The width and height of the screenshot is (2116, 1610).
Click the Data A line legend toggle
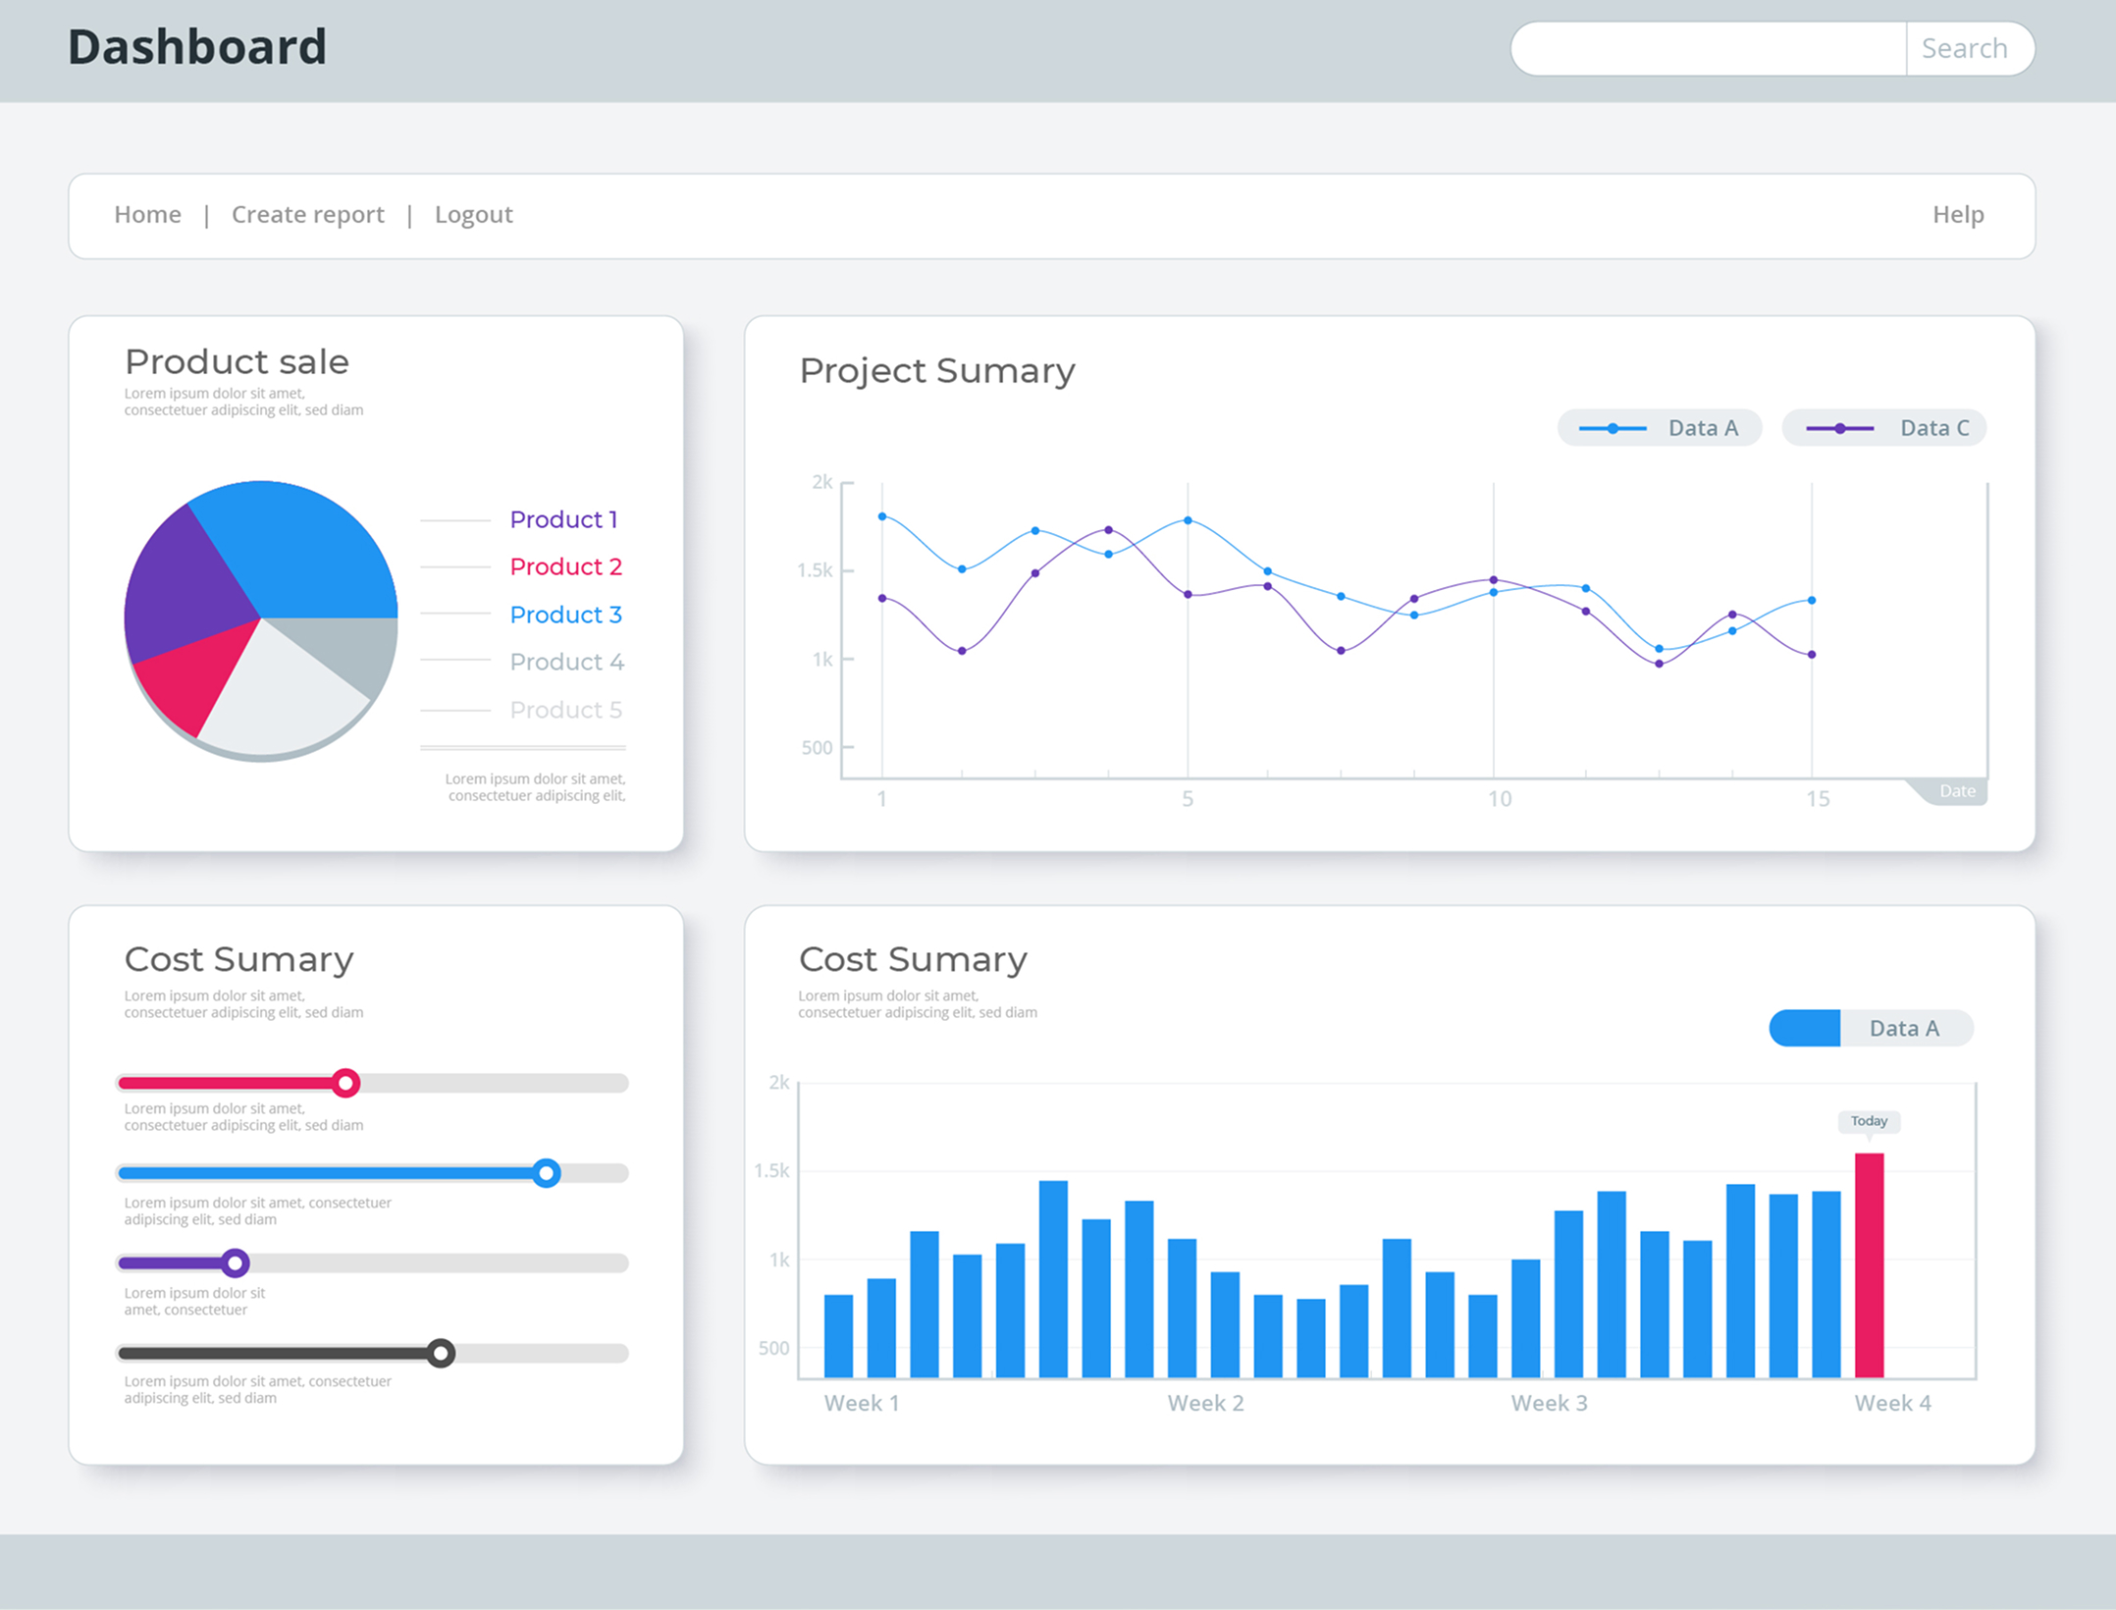1659,428
